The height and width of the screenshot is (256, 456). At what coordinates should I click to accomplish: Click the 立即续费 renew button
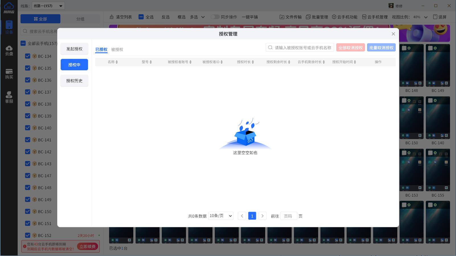tap(87, 247)
